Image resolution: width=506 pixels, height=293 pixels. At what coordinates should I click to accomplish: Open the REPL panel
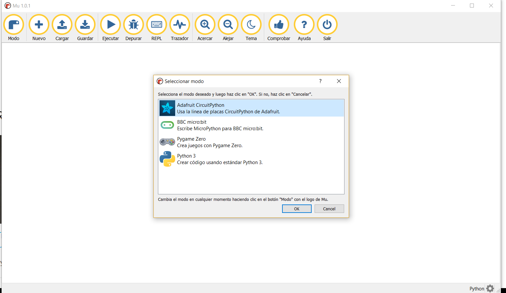157,28
